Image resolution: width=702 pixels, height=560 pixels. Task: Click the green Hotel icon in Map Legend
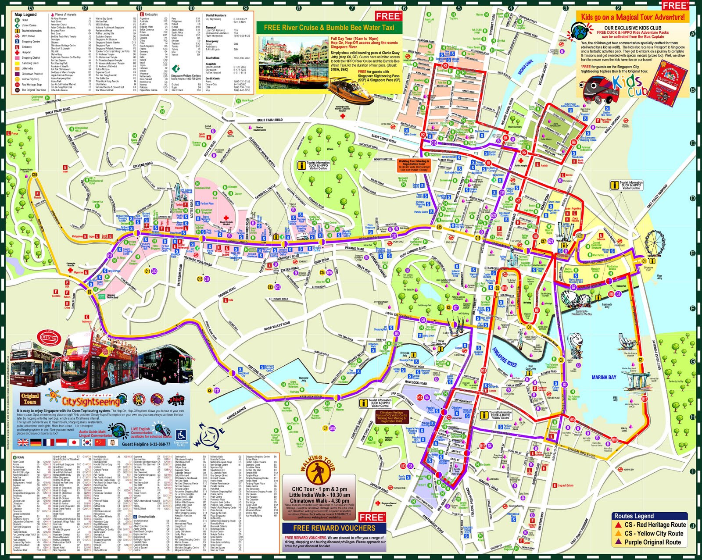click(x=17, y=20)
